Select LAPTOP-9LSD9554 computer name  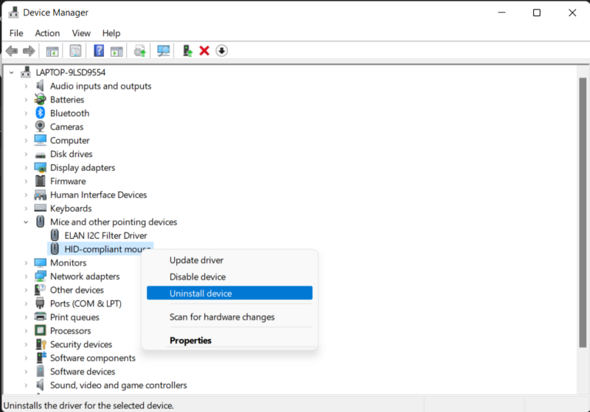(x=71, y=72)
